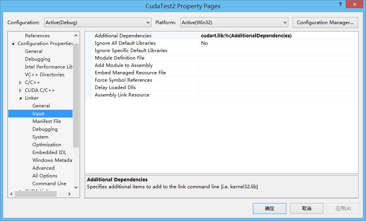Select the Module Definition File property
Image resolution: width=366 pixels, height=221 pixels.
(119, 58)
